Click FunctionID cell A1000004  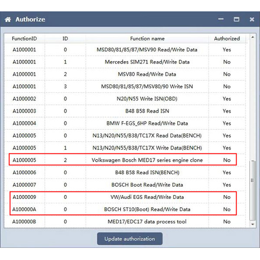coord(24,123)
